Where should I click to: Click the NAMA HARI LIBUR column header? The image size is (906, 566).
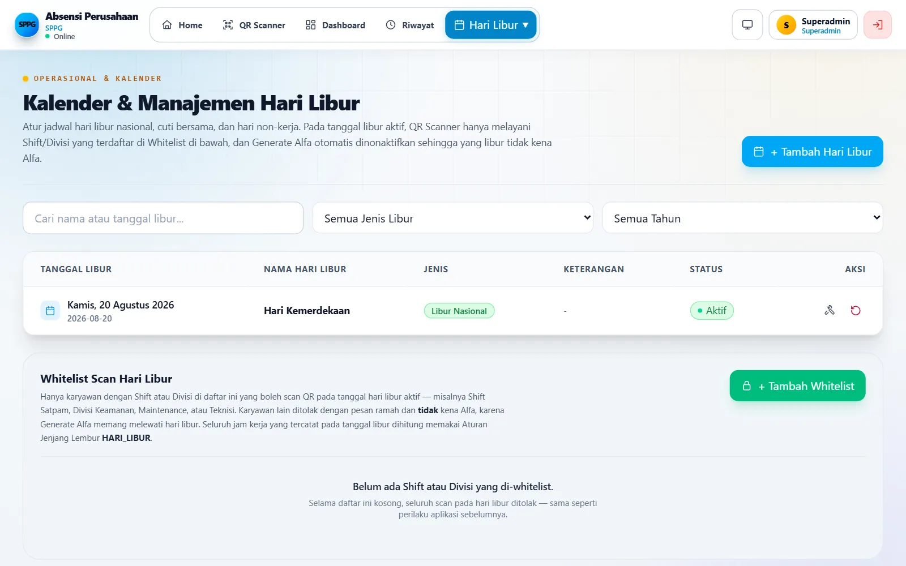tap(305, 269)
